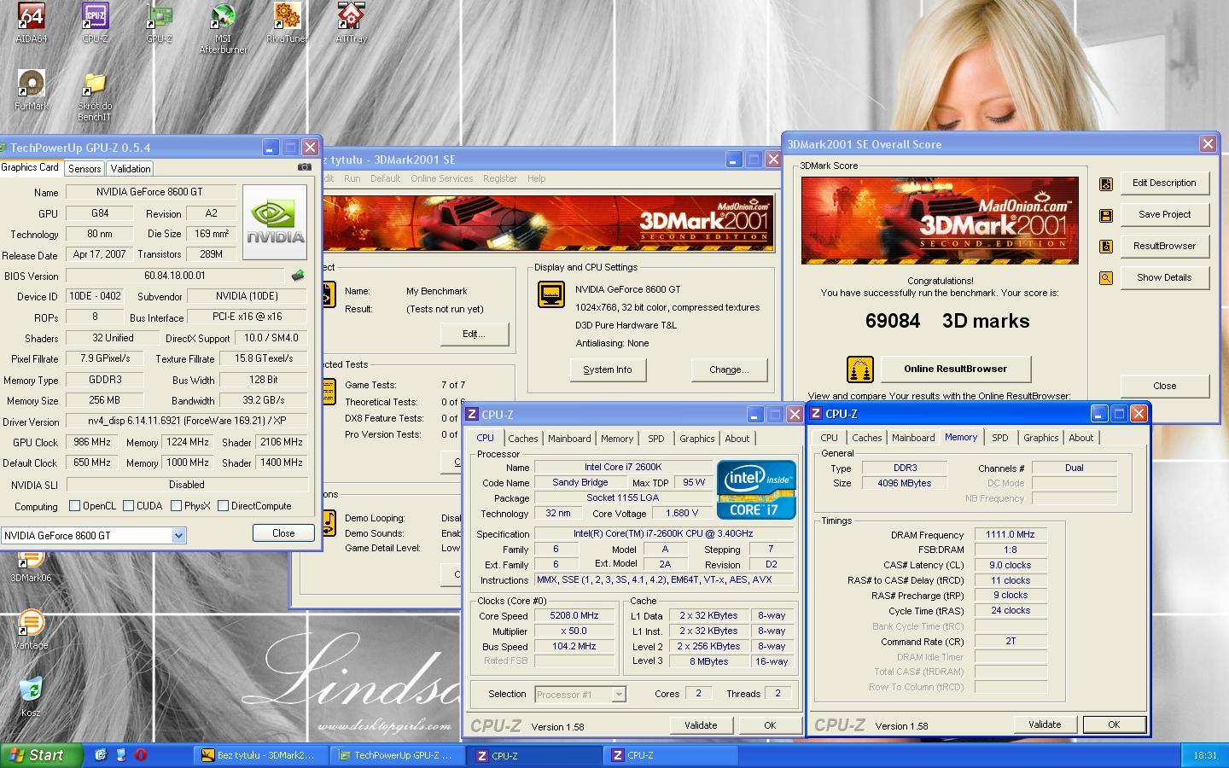Click the GPU Clock value 986 MHz
This screenshot has height=768, width=1229.
[91, 442]
